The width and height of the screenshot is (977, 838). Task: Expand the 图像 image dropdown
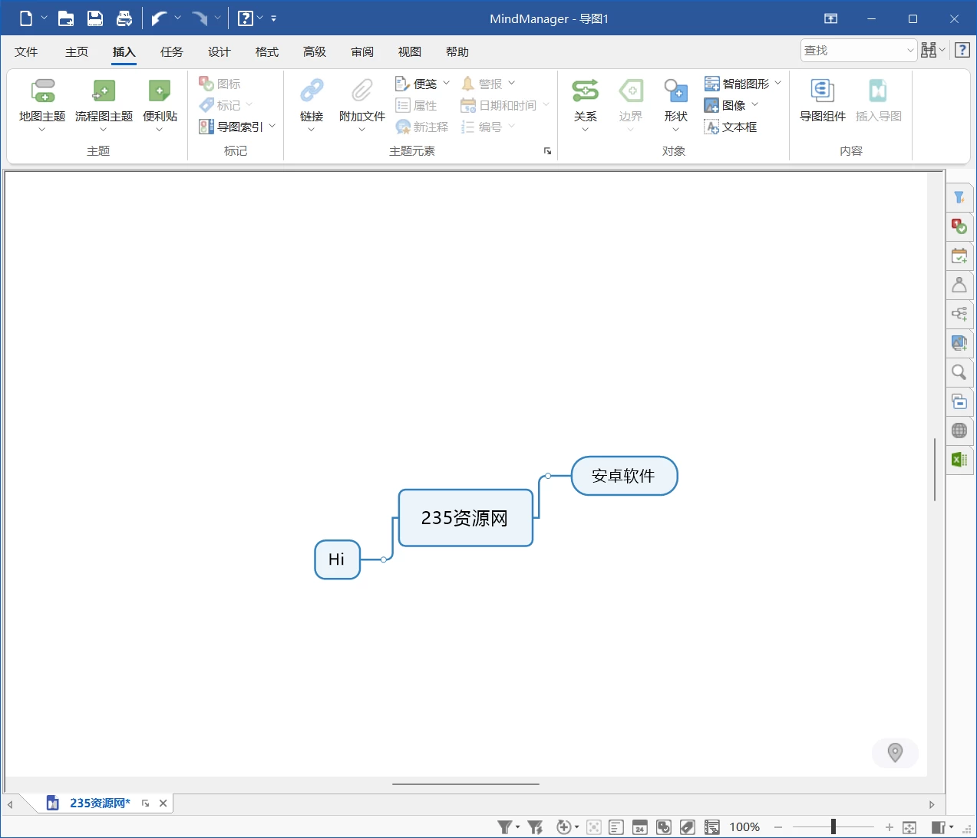click(x=754, y=104)
